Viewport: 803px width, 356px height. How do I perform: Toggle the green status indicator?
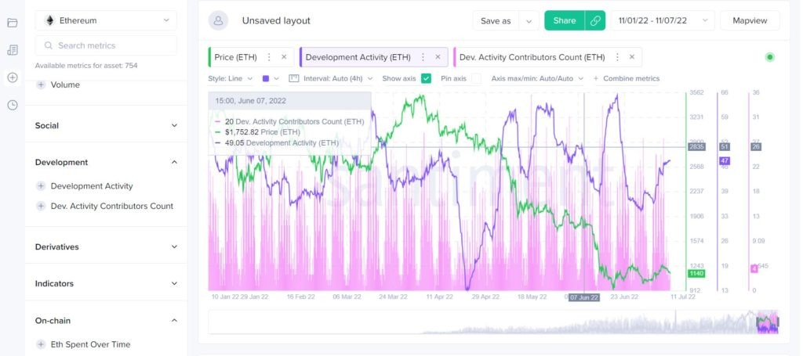click(x=769, y=57)
